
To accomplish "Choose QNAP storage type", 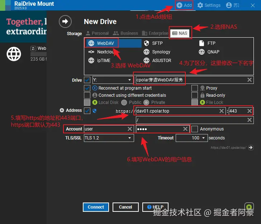I will tap(209, 52).
